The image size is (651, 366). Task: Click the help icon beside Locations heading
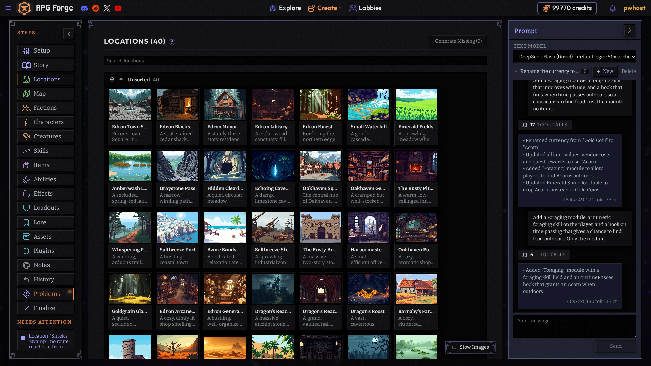(172, 42)
